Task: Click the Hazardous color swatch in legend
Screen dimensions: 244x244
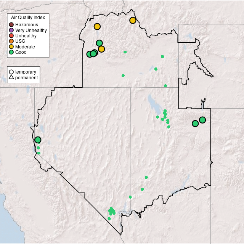Action: point(11,25)
